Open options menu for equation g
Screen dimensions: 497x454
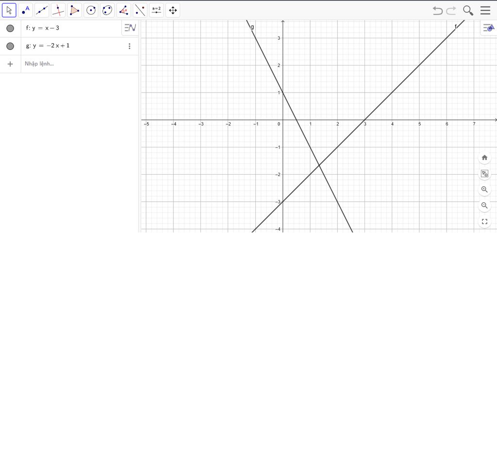click(129, 46)
